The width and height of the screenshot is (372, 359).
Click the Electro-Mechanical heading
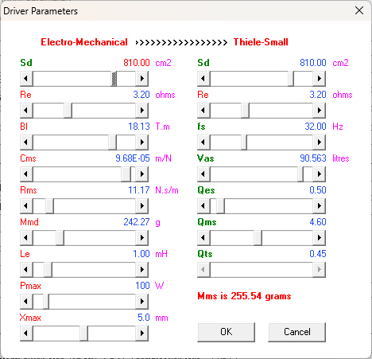click(x=84, y=42)
